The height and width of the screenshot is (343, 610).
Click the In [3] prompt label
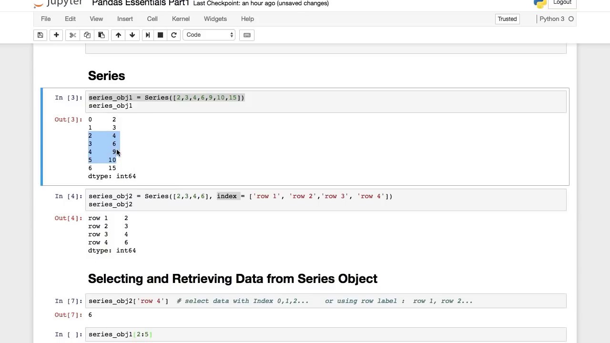pos(68,98)
